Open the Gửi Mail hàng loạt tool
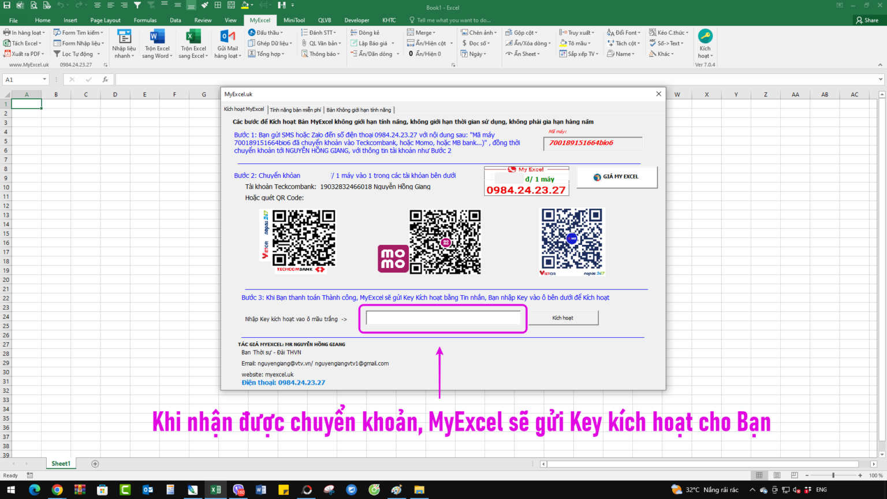Viewport: 887px width, 499px height. coord(227,43)
